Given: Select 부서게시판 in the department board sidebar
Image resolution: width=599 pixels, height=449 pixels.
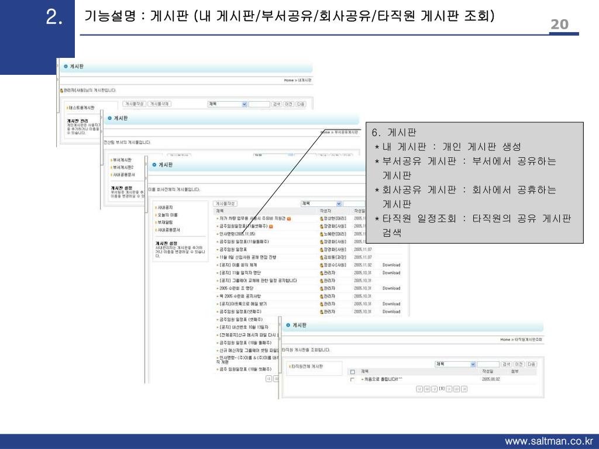Looking at the screenshot, I should (x=122, y=160).
